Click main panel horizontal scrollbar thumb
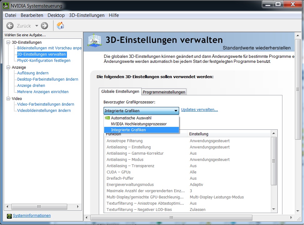This screenshot has height=225, width=304. point(171,217)
